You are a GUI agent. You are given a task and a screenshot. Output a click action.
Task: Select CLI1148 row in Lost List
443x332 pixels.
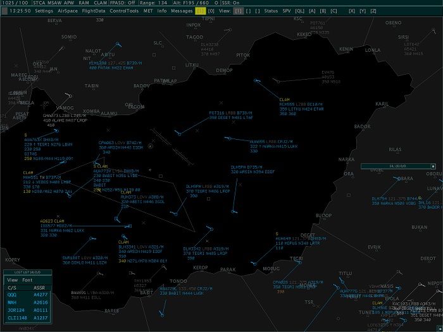(x=28, y=318)
